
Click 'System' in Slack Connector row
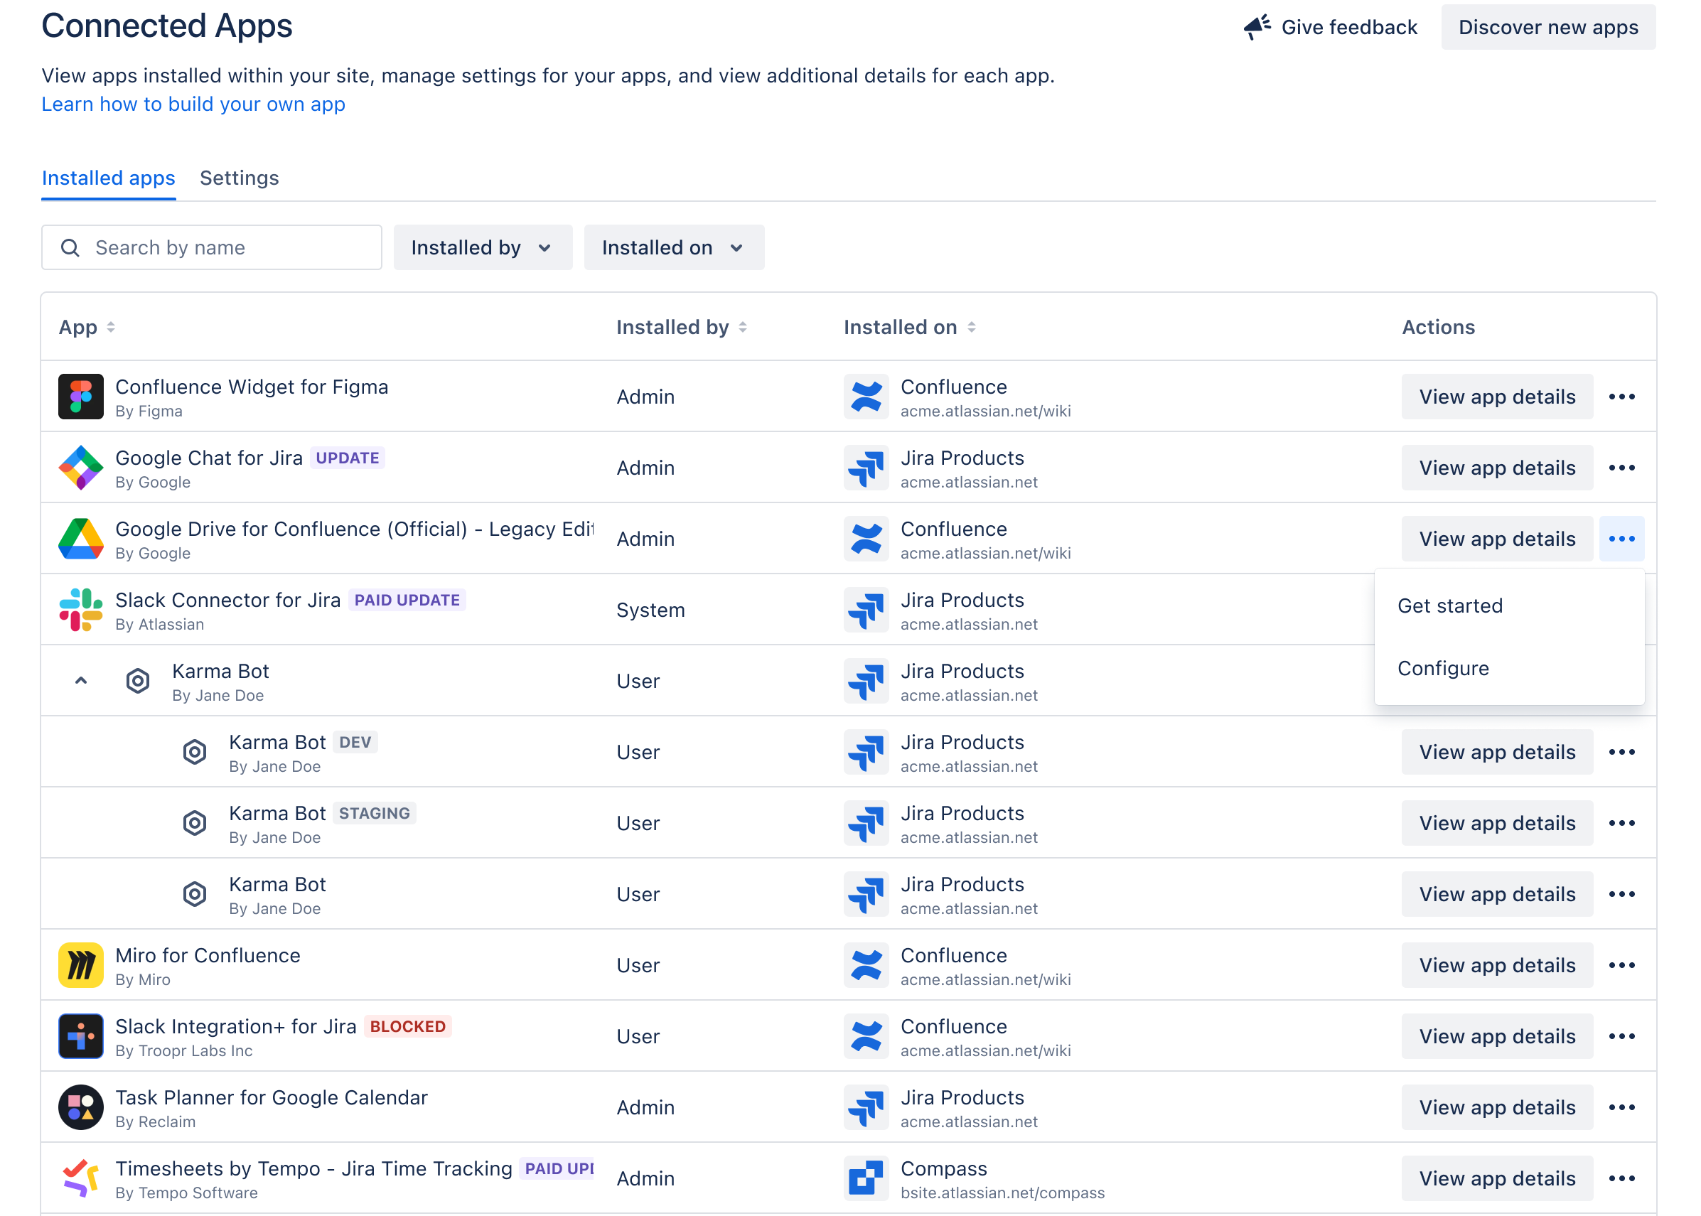point(650,610)
